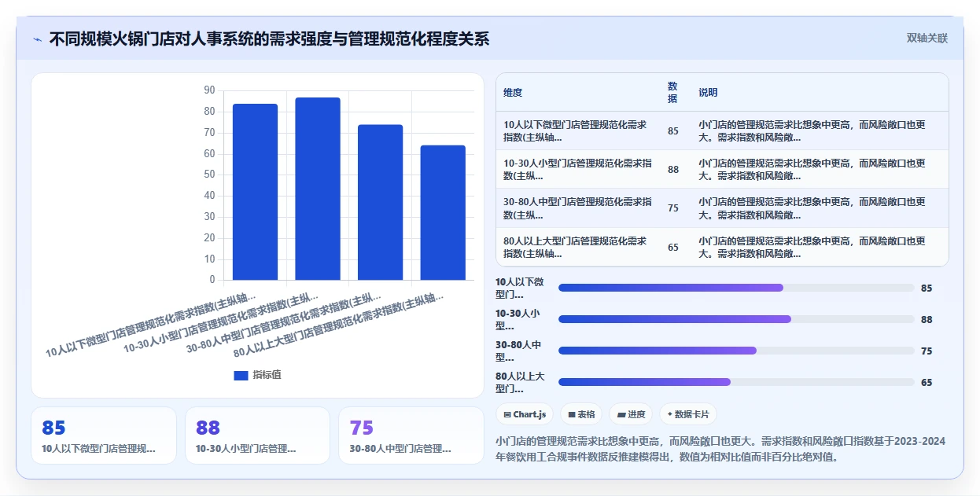Image resolution: width=980 pixels, height=496 pixels.
Task: Click the dashboard title 不同规模火锅门店对人事系统
Action: click(269, 39)
